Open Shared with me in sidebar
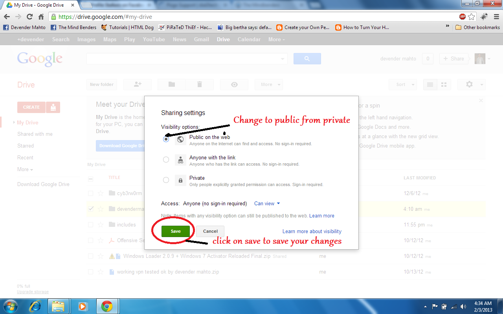 (x=35, y=134)
